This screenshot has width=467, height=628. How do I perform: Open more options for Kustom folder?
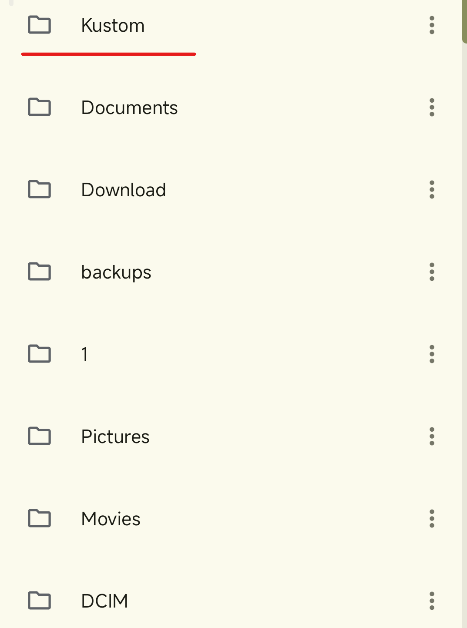[x=432, y=25]
